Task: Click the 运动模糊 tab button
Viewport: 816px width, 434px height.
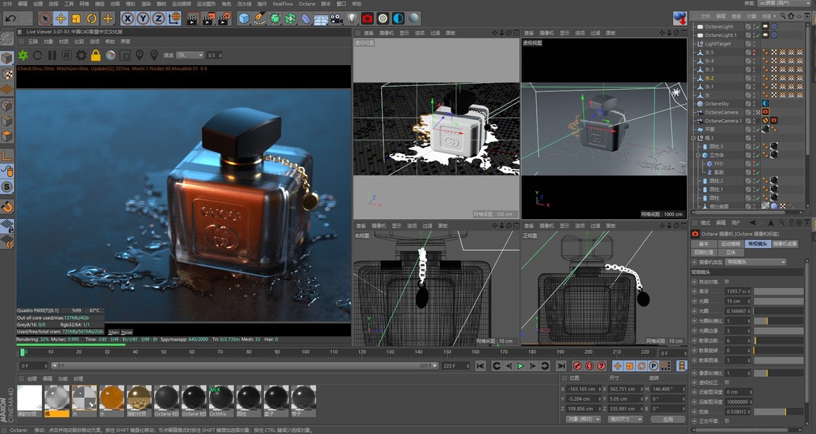Action: tap(730, 244)
